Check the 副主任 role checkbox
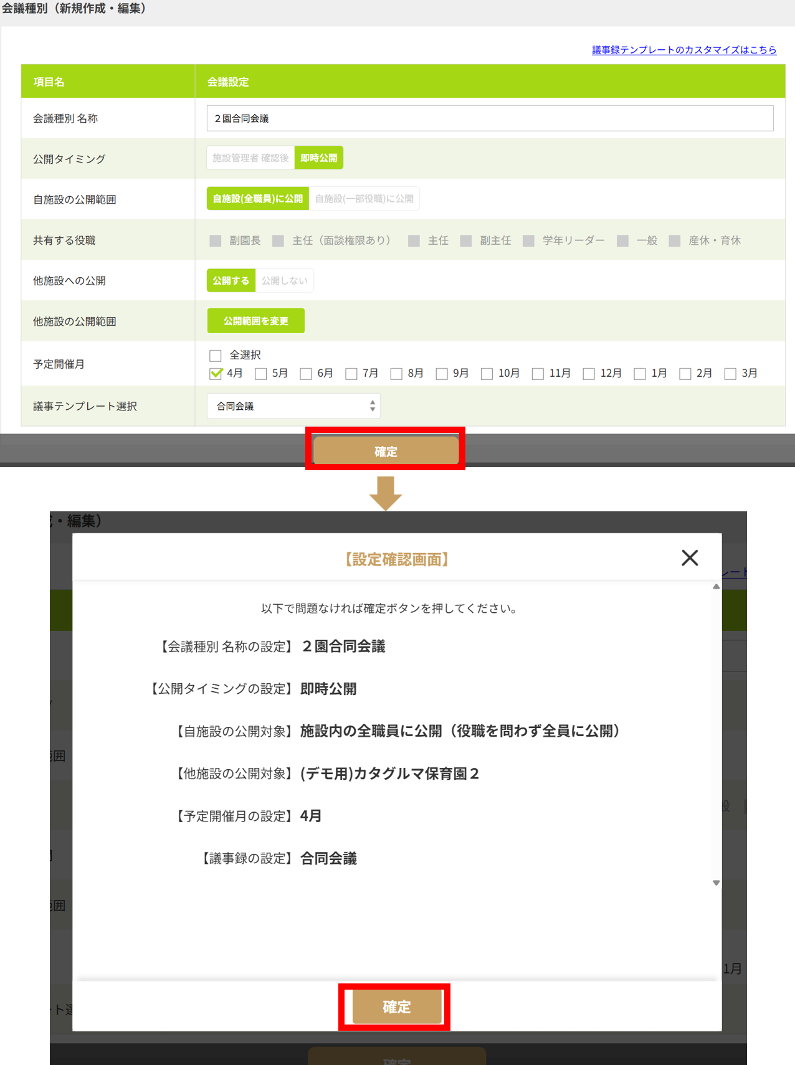 pyautogui.click(x=466, y=241)
